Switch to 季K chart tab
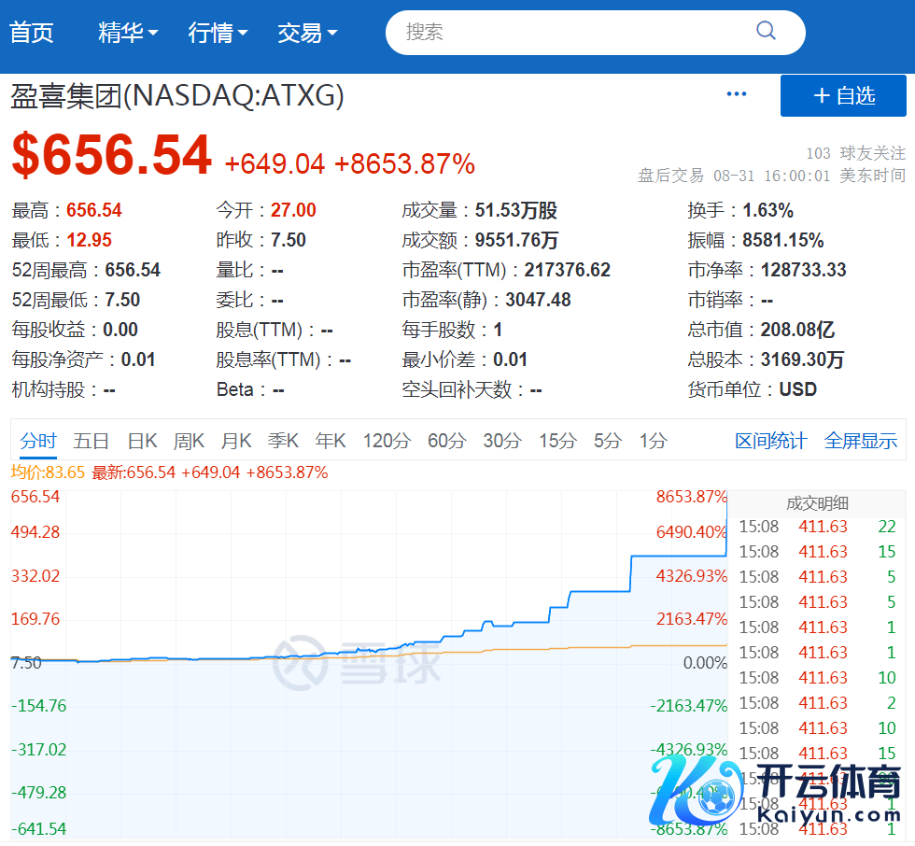915x846 pixels. point(283,441)
